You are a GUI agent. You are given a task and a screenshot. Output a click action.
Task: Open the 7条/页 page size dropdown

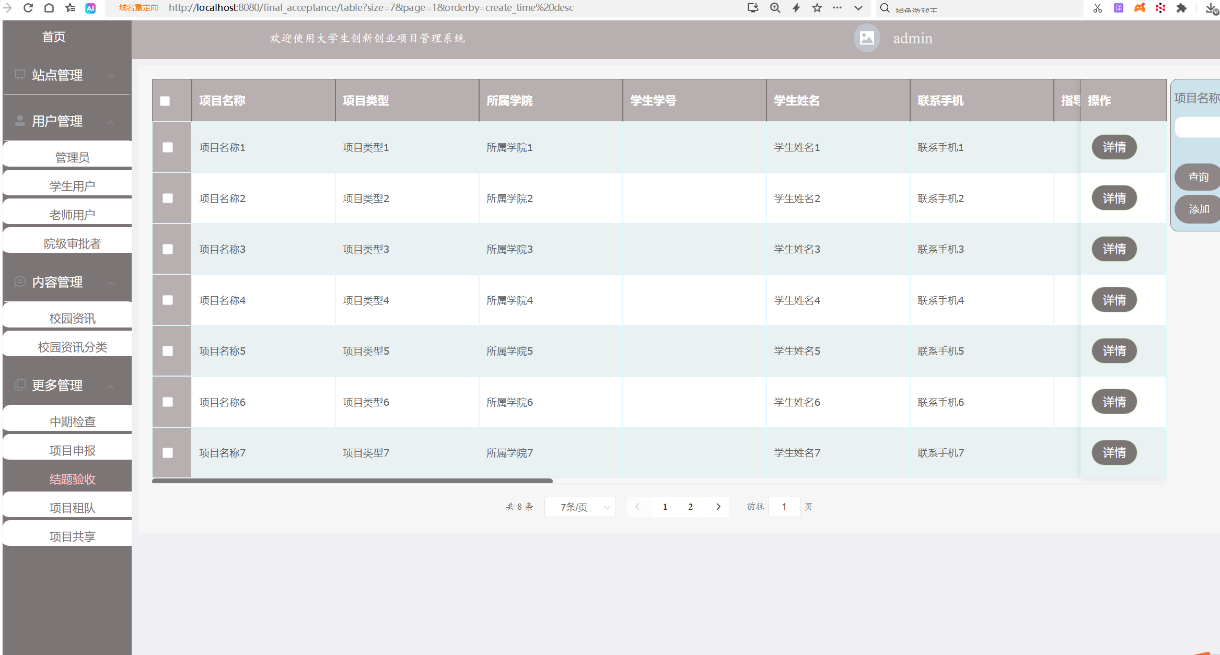(x=580, y=507)
